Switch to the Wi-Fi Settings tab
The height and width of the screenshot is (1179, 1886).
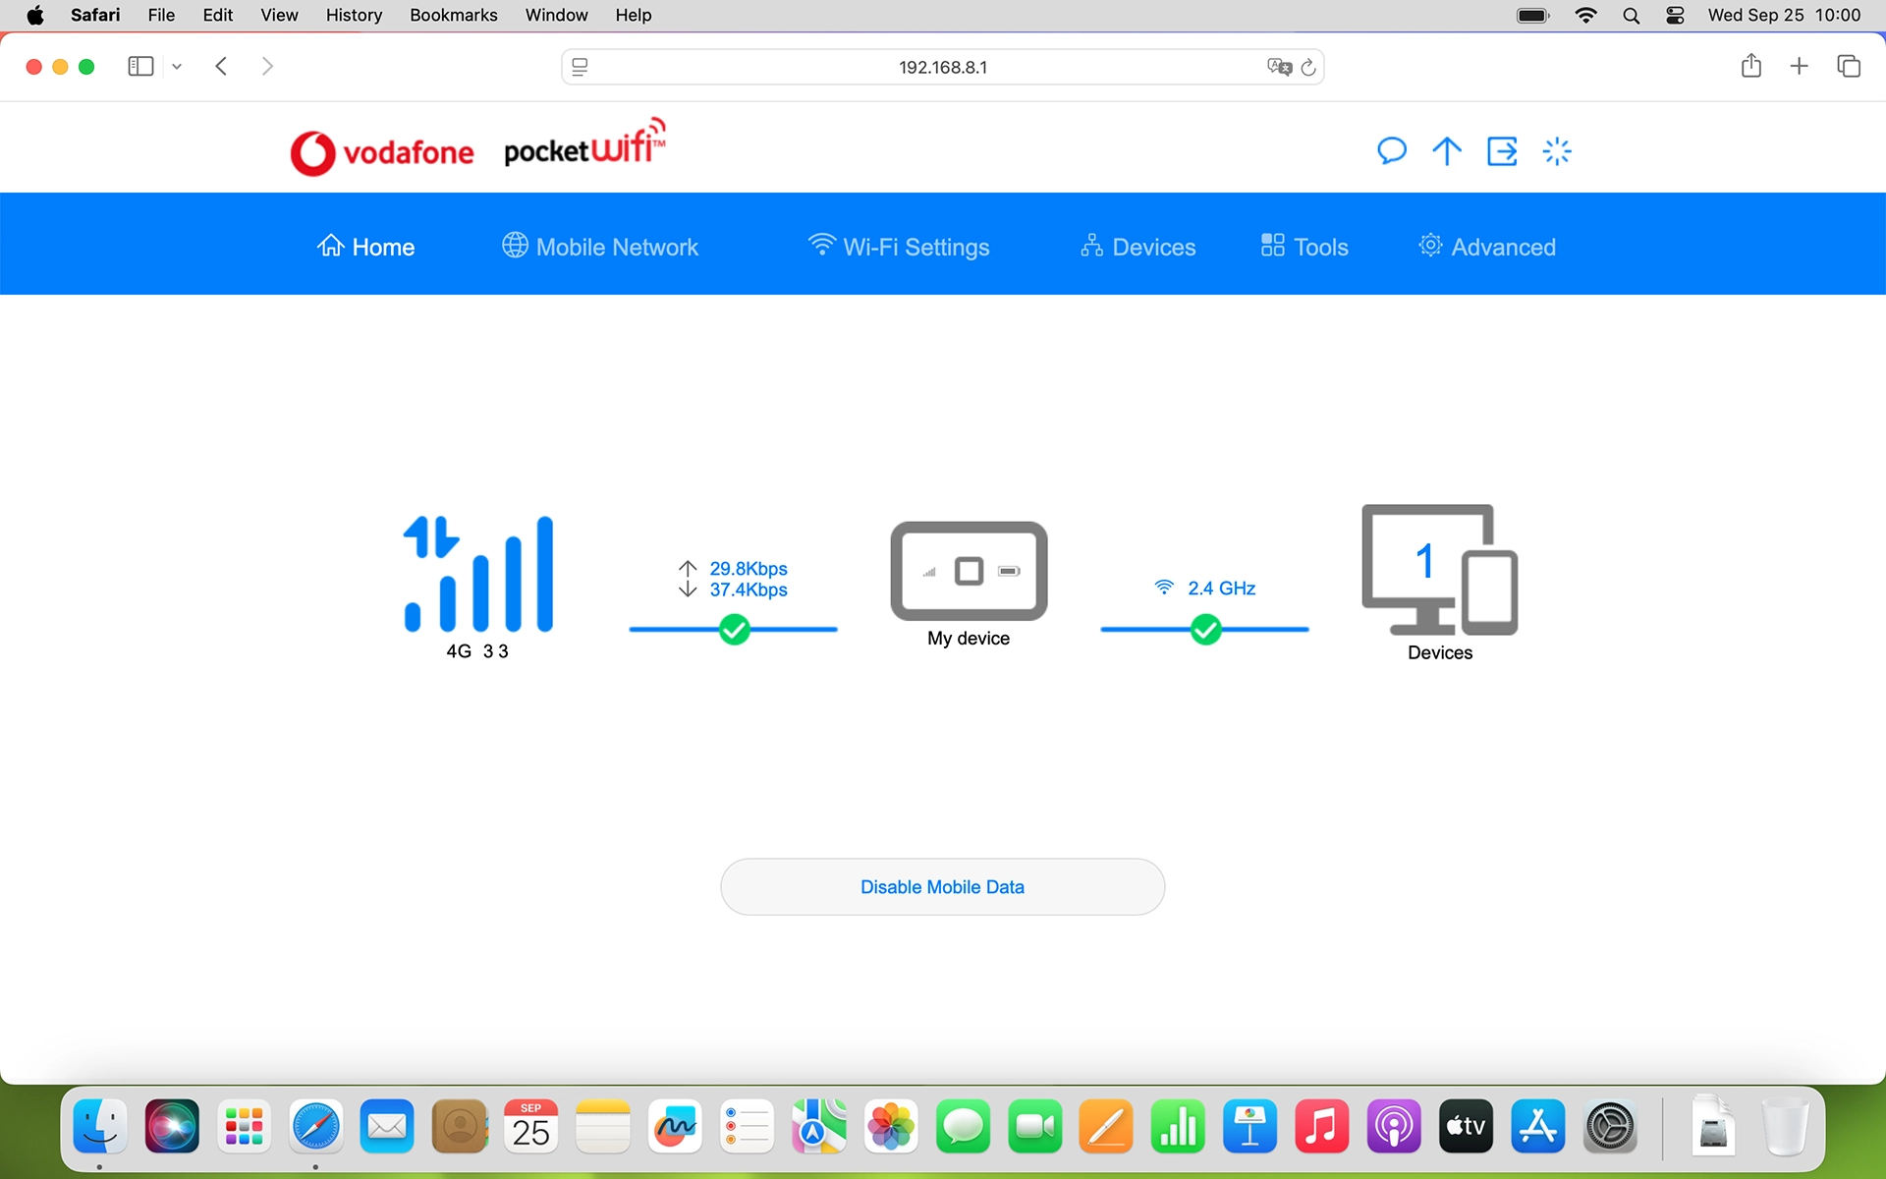click(899, 247)
